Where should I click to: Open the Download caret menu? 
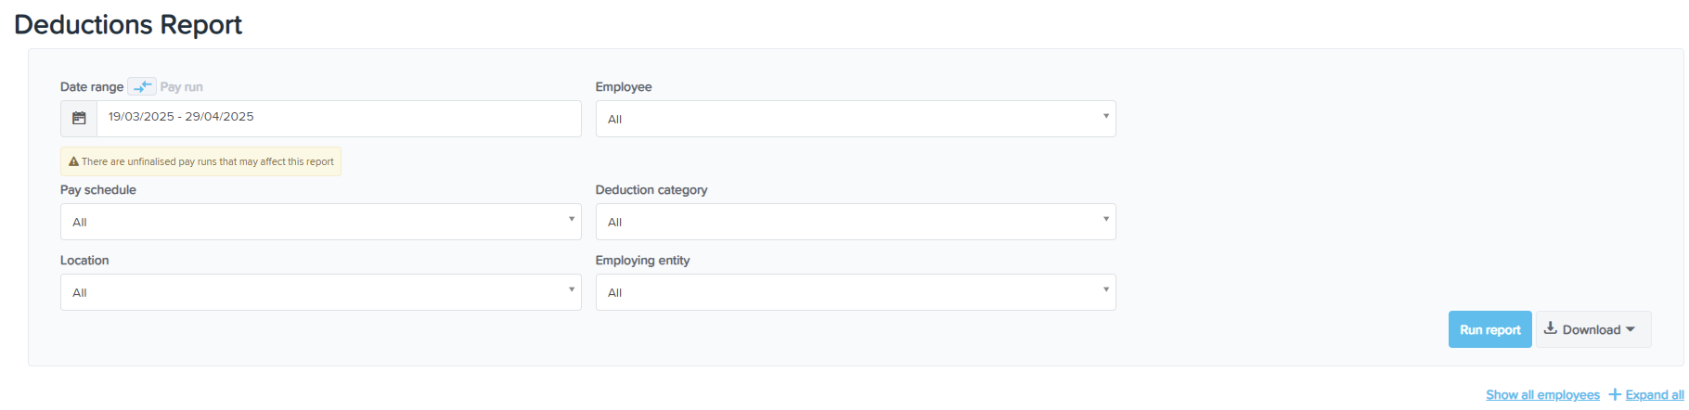[x=1631, y=329]
